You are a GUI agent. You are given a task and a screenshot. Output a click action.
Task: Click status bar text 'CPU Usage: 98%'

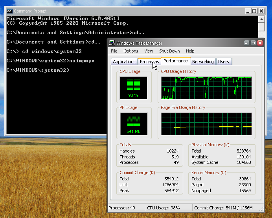tap(163, 208)
